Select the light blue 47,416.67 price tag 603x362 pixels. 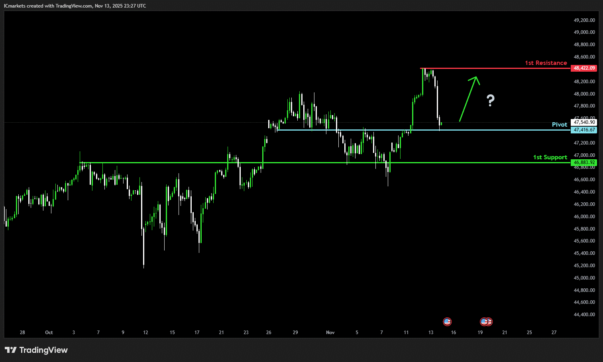point(584,130)
